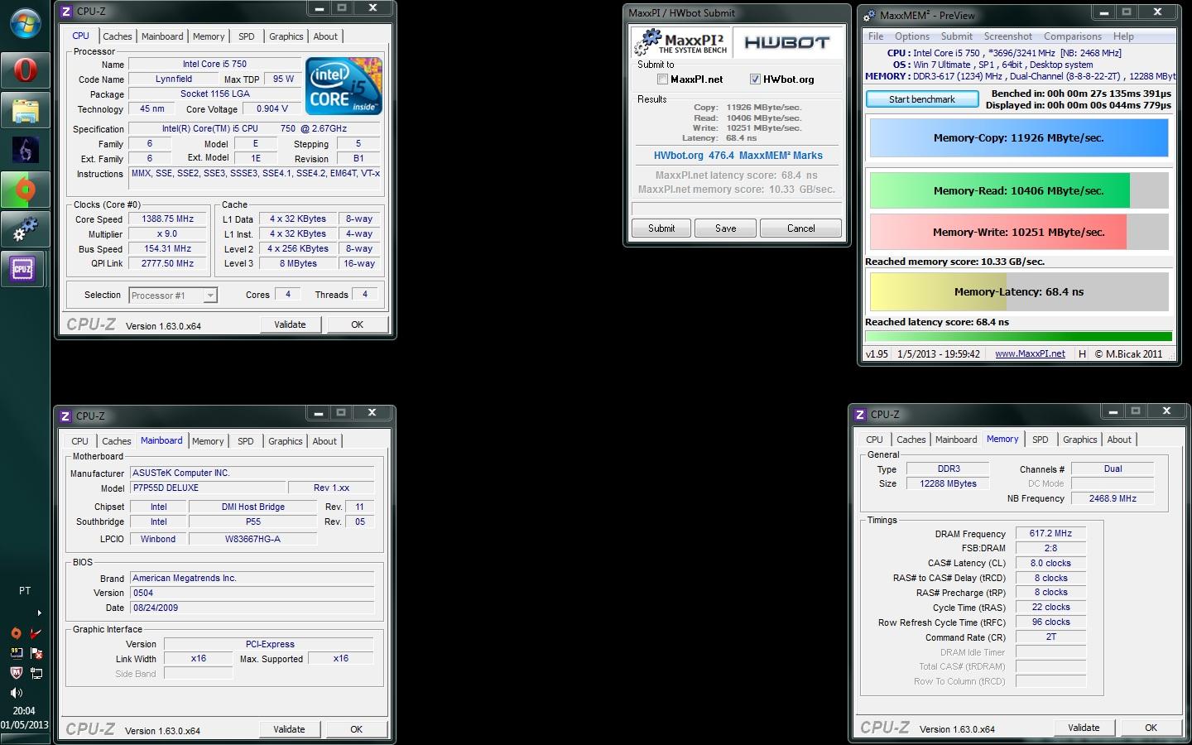Click title bar Z icon of CPU-Z CPU window
Image resolution: width=1192 pixels, height=745 pixels.
66,12
